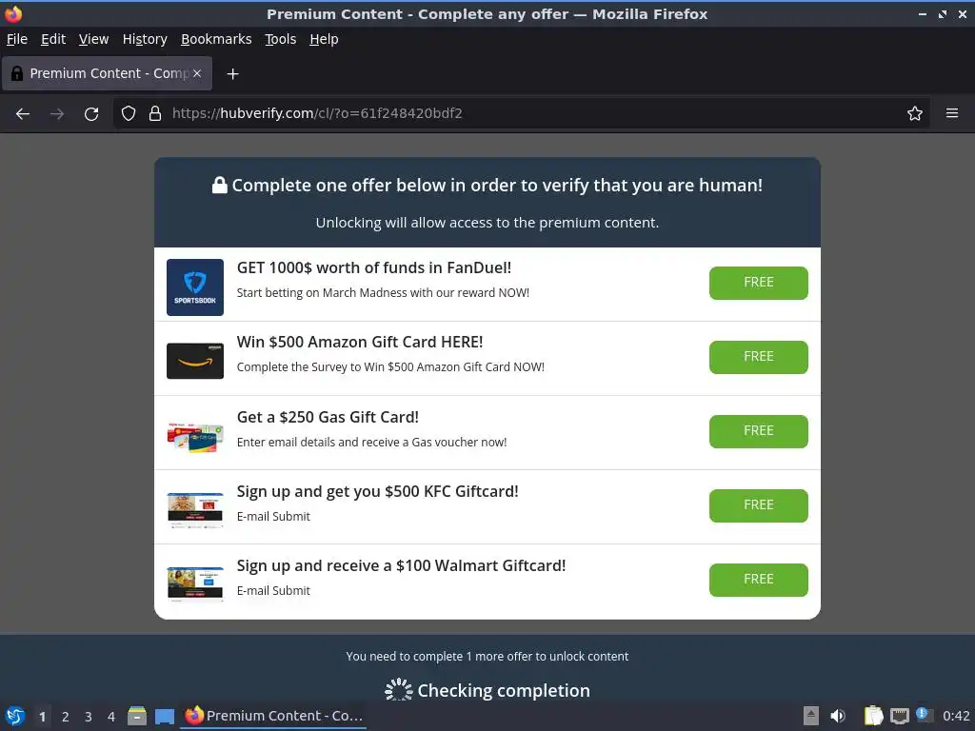This screenshot has height=731, width=975.
Task: Click the Firefox logo in title bar
Action: (x=13, y=13)
